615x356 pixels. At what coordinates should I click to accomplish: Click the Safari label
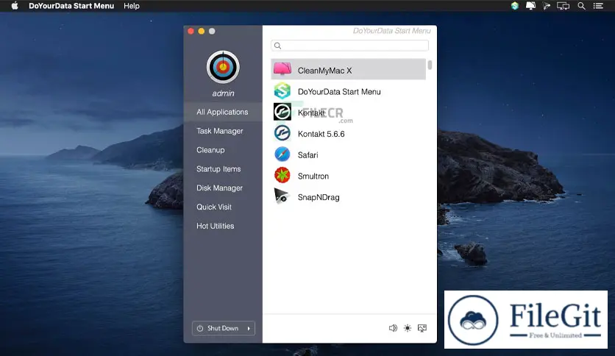tap(308, 155)
